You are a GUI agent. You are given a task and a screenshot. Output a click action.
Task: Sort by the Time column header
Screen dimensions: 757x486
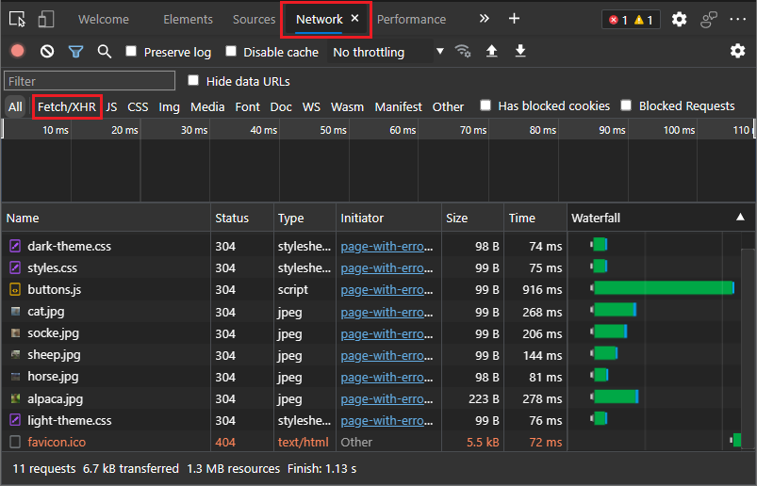coord(535,218)
